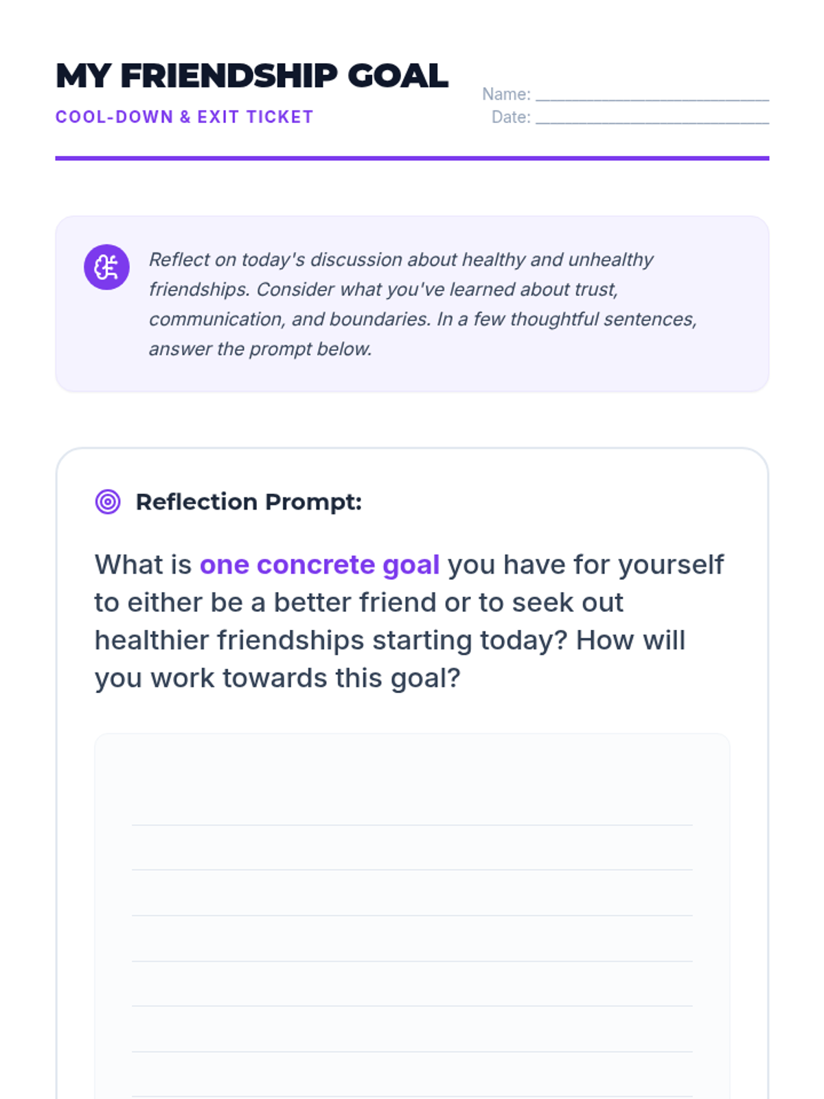Click the 'Date:' label

(x=511, y=117)
